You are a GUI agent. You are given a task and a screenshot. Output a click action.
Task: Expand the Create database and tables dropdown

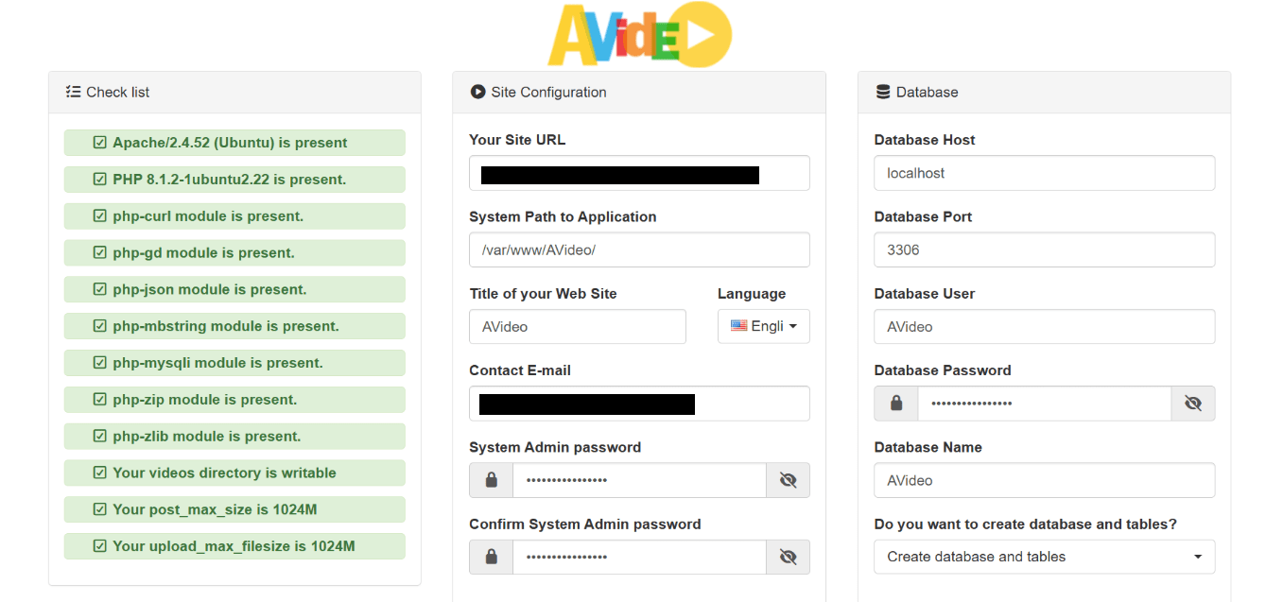click(1044, 557)
